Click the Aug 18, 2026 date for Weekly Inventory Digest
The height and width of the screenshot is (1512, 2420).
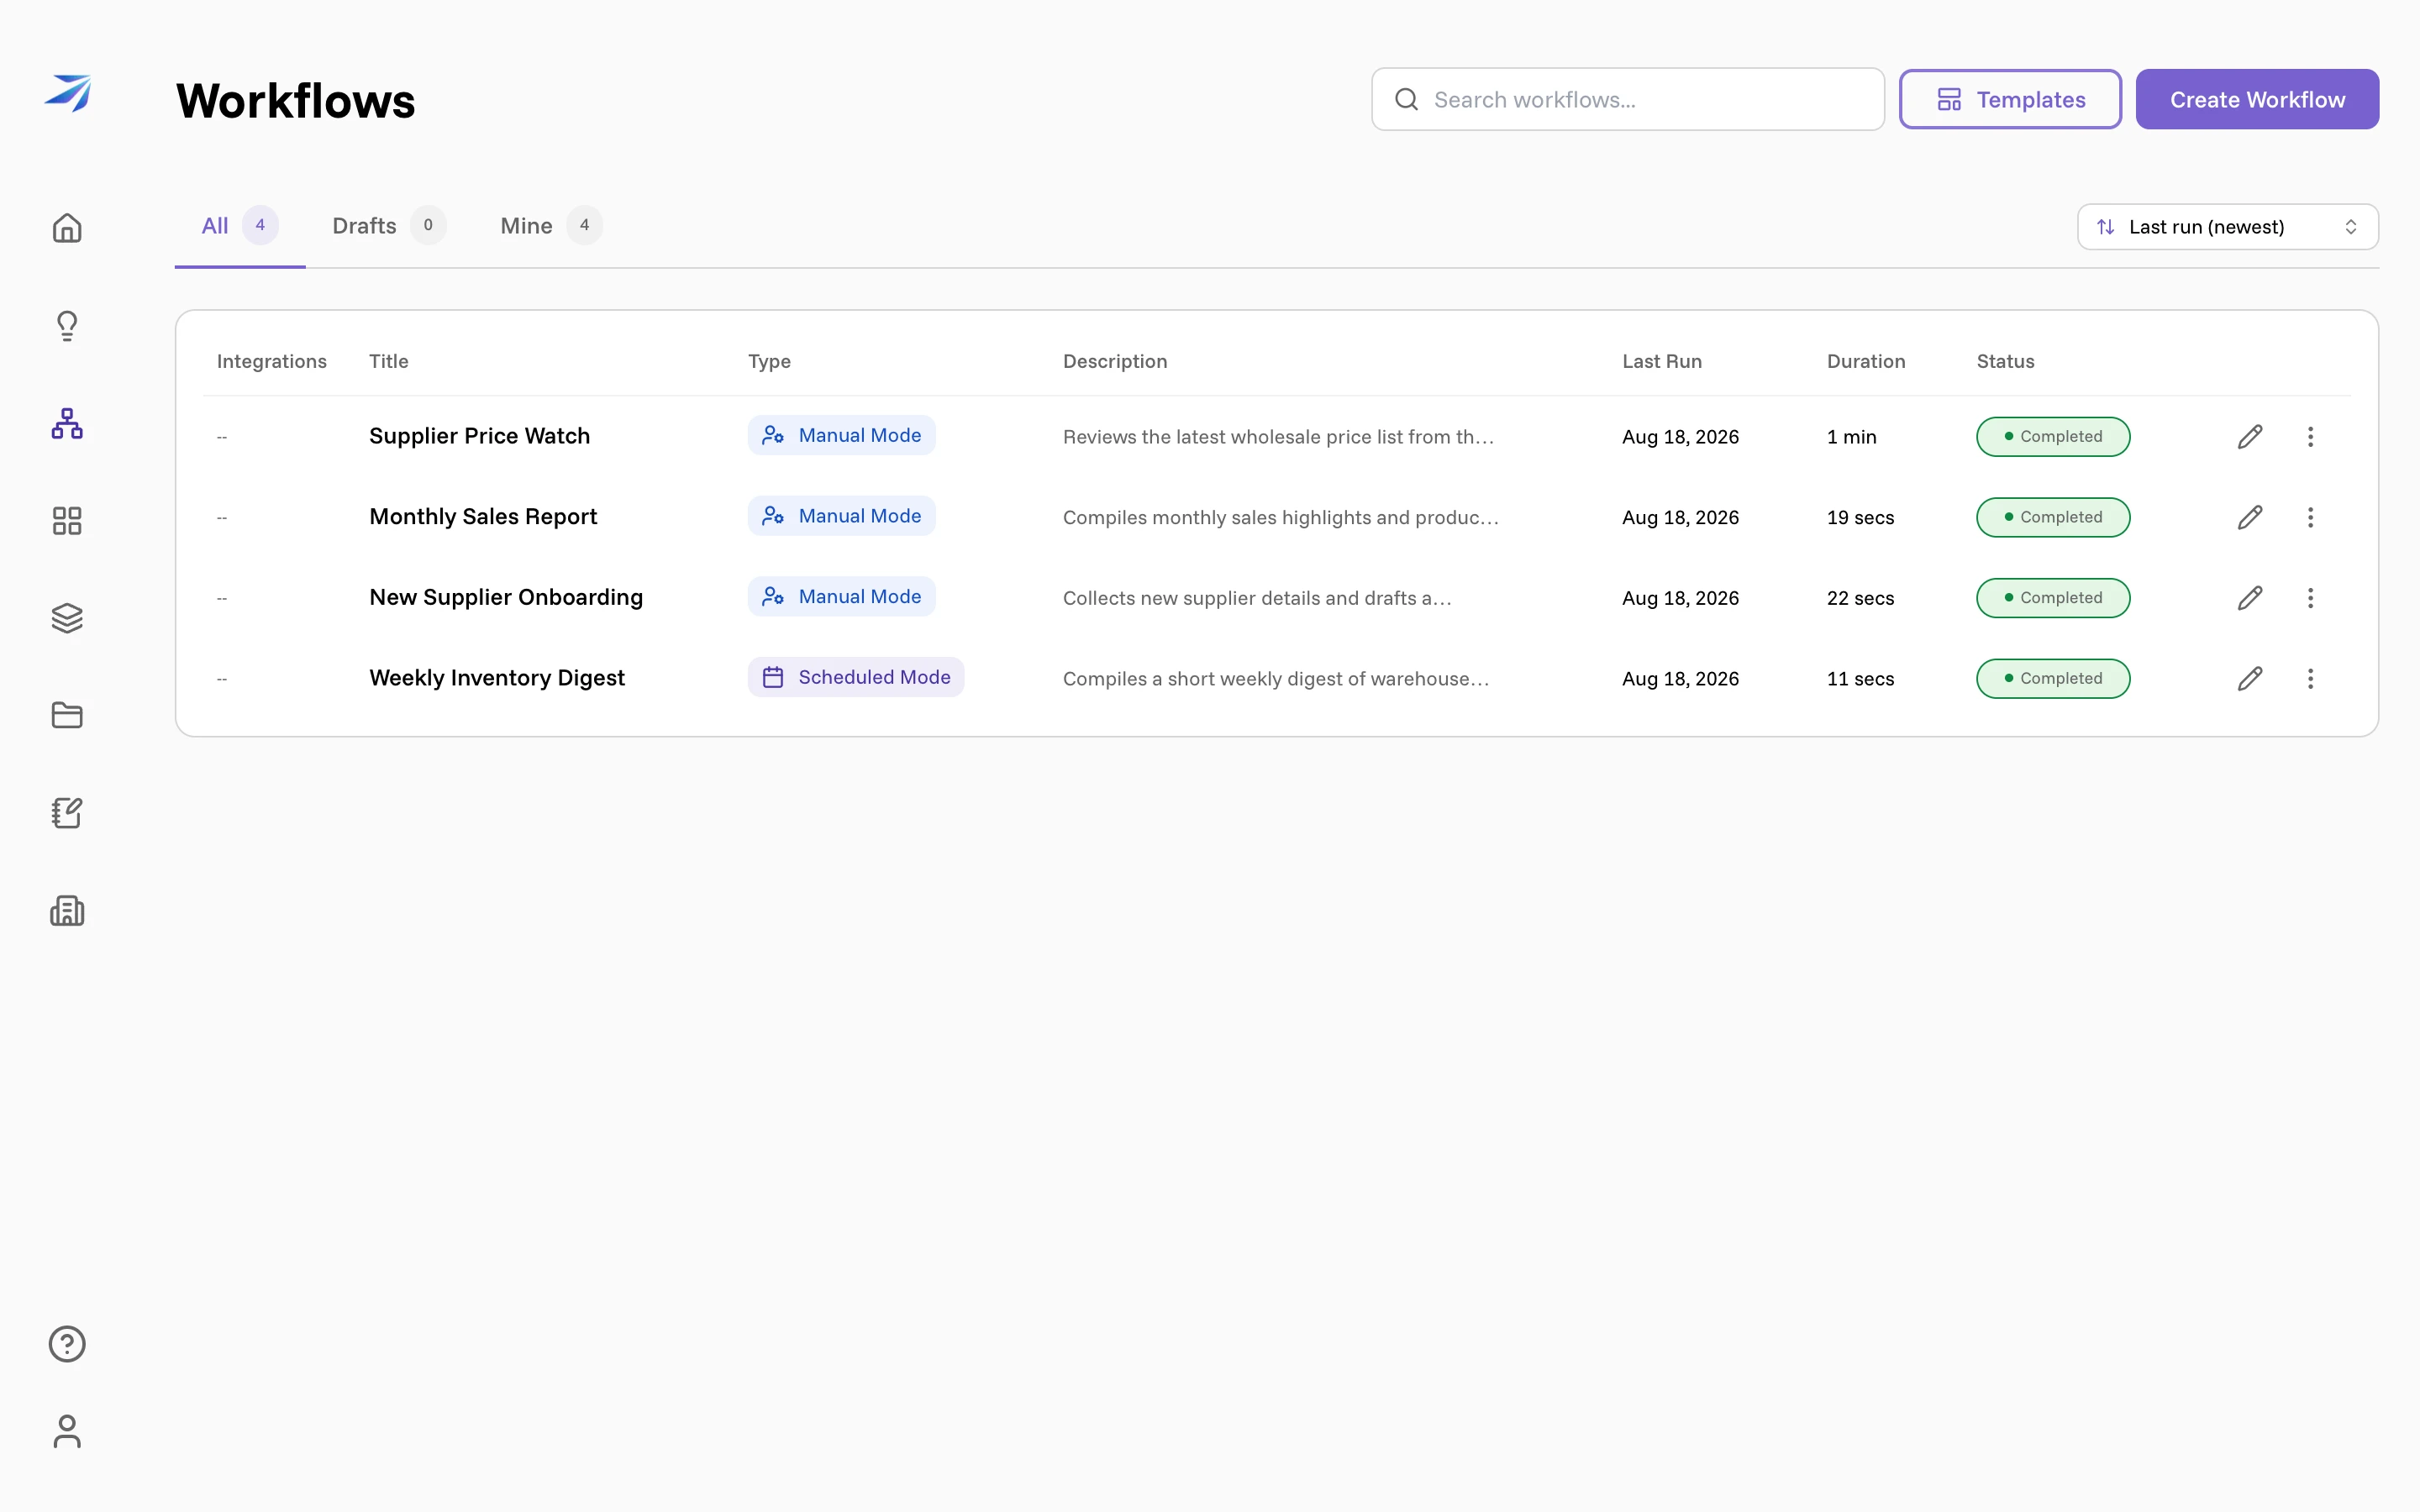1680,679
